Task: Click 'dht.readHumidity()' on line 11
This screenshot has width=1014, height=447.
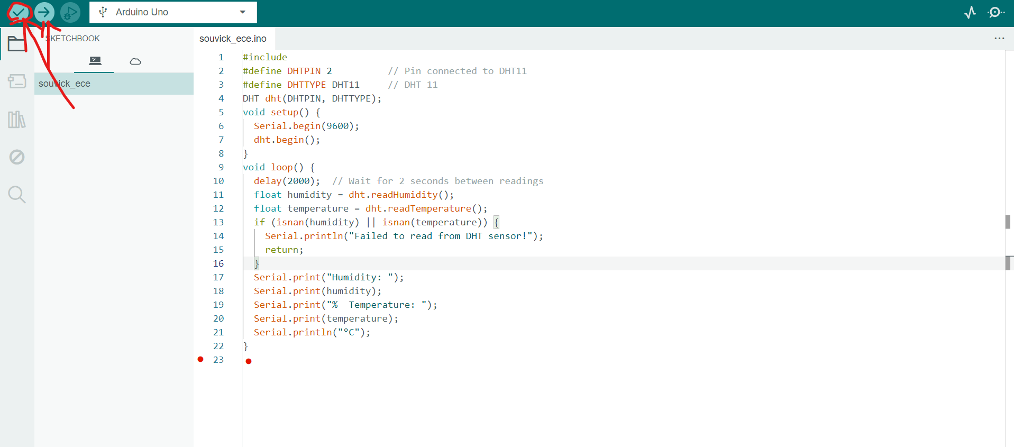Action: click(x=398, y=195)
